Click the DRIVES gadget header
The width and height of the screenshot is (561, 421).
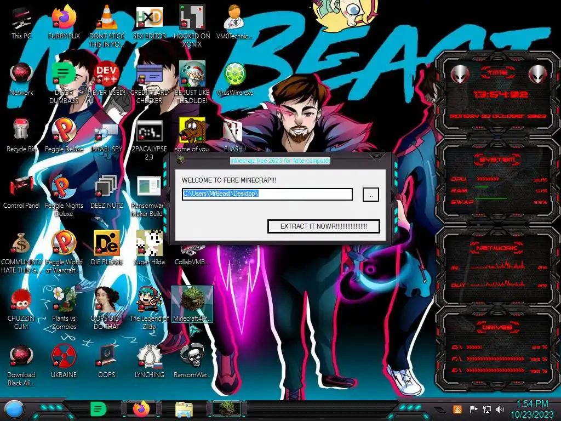497,327
